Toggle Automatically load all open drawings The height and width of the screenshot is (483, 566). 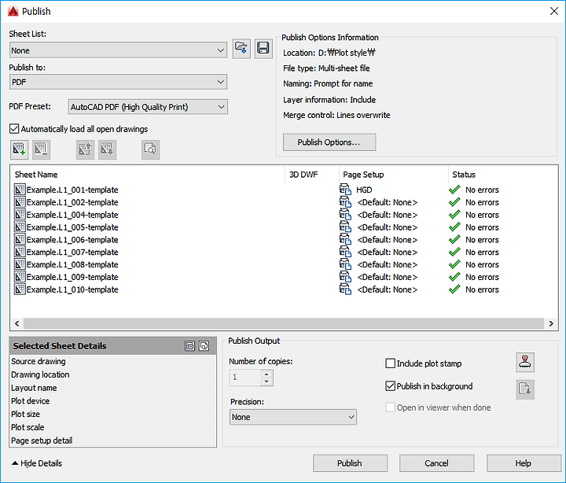tap(14, 128)
